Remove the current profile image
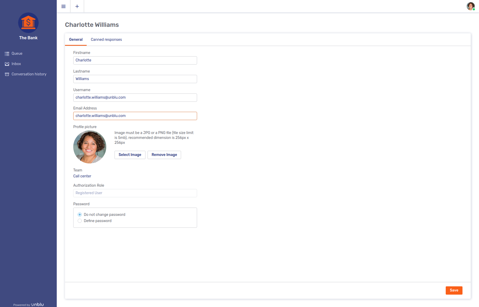479x307 pixels. click(164, 155)
